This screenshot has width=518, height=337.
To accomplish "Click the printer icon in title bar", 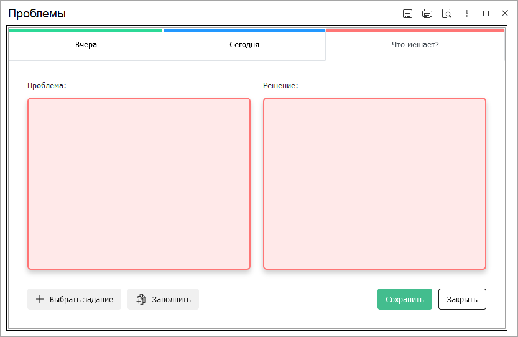I will click(x=427, y=14).
